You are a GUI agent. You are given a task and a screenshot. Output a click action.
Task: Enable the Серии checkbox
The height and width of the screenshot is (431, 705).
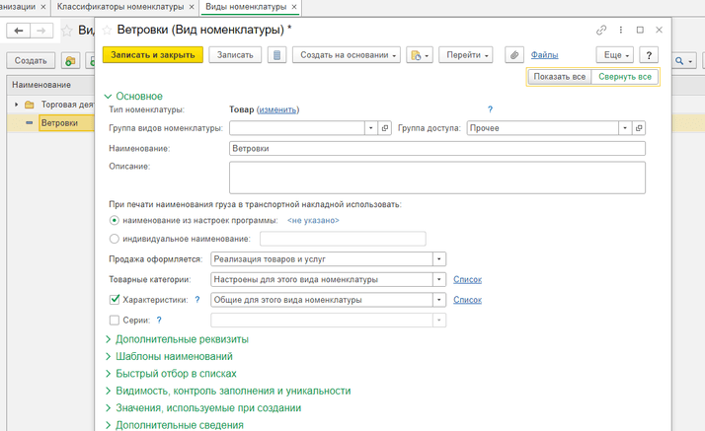[x=115, y=321]
